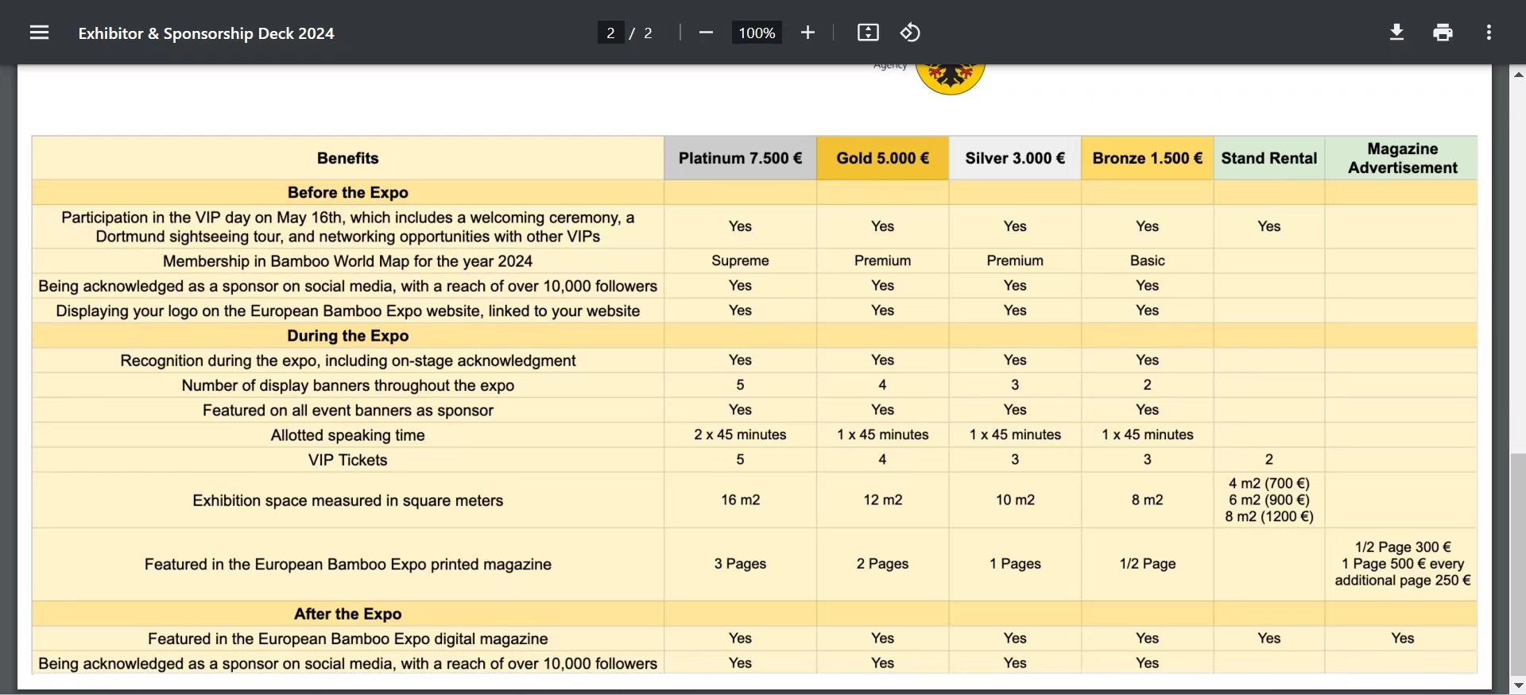This screenshot has width=1526, height=695.
Task: Click the Allotted speaking time label
Action: point(347,435)
